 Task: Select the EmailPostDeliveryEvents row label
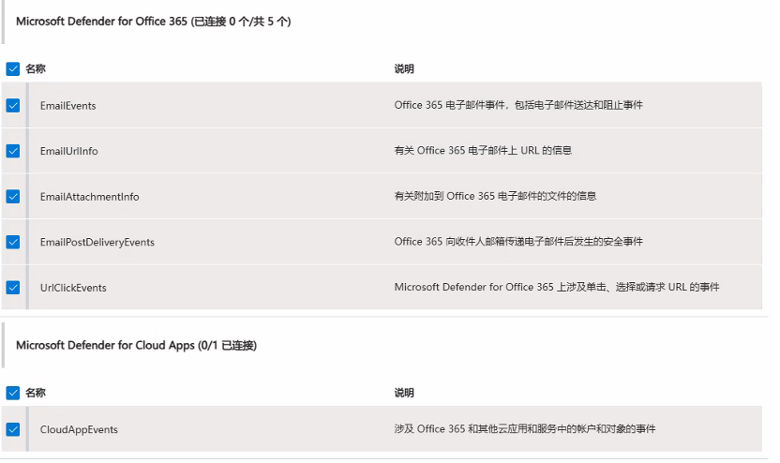tap(97, 242)
